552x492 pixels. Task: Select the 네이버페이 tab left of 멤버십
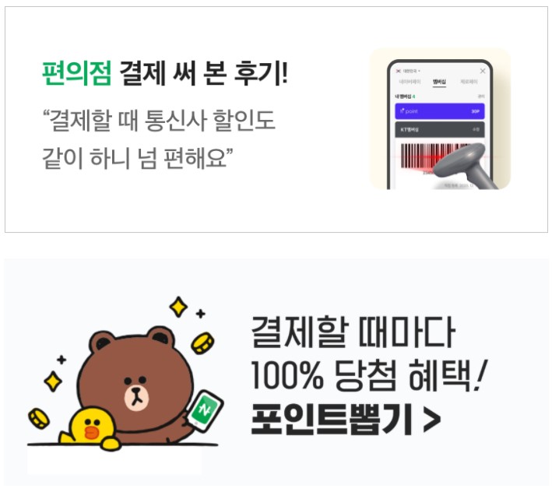(x=410, y=82)
